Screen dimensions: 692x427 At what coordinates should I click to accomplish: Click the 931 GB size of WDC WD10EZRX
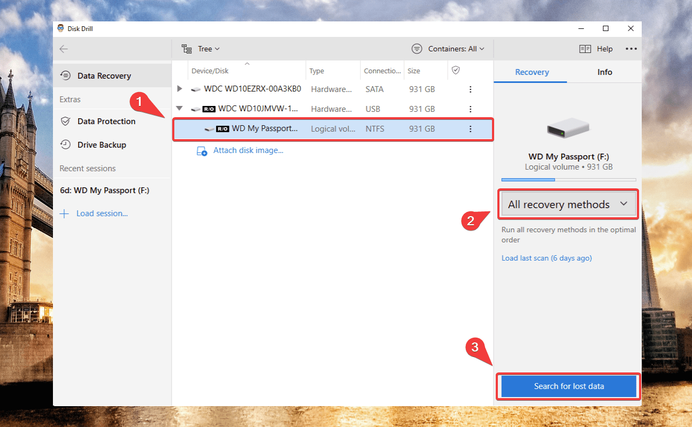click(x=422, y=89)
